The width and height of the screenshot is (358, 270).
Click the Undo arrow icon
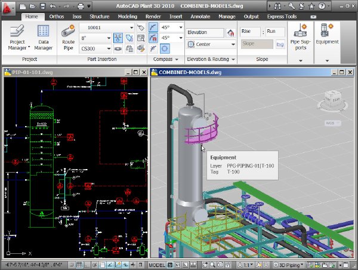53,7
